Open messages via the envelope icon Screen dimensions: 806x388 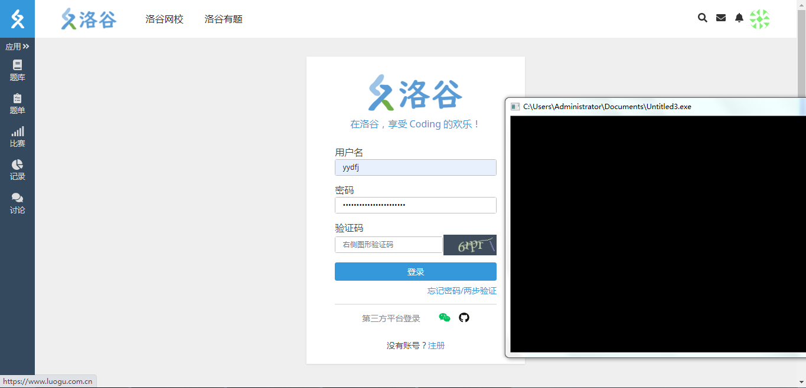pos(720,18)
